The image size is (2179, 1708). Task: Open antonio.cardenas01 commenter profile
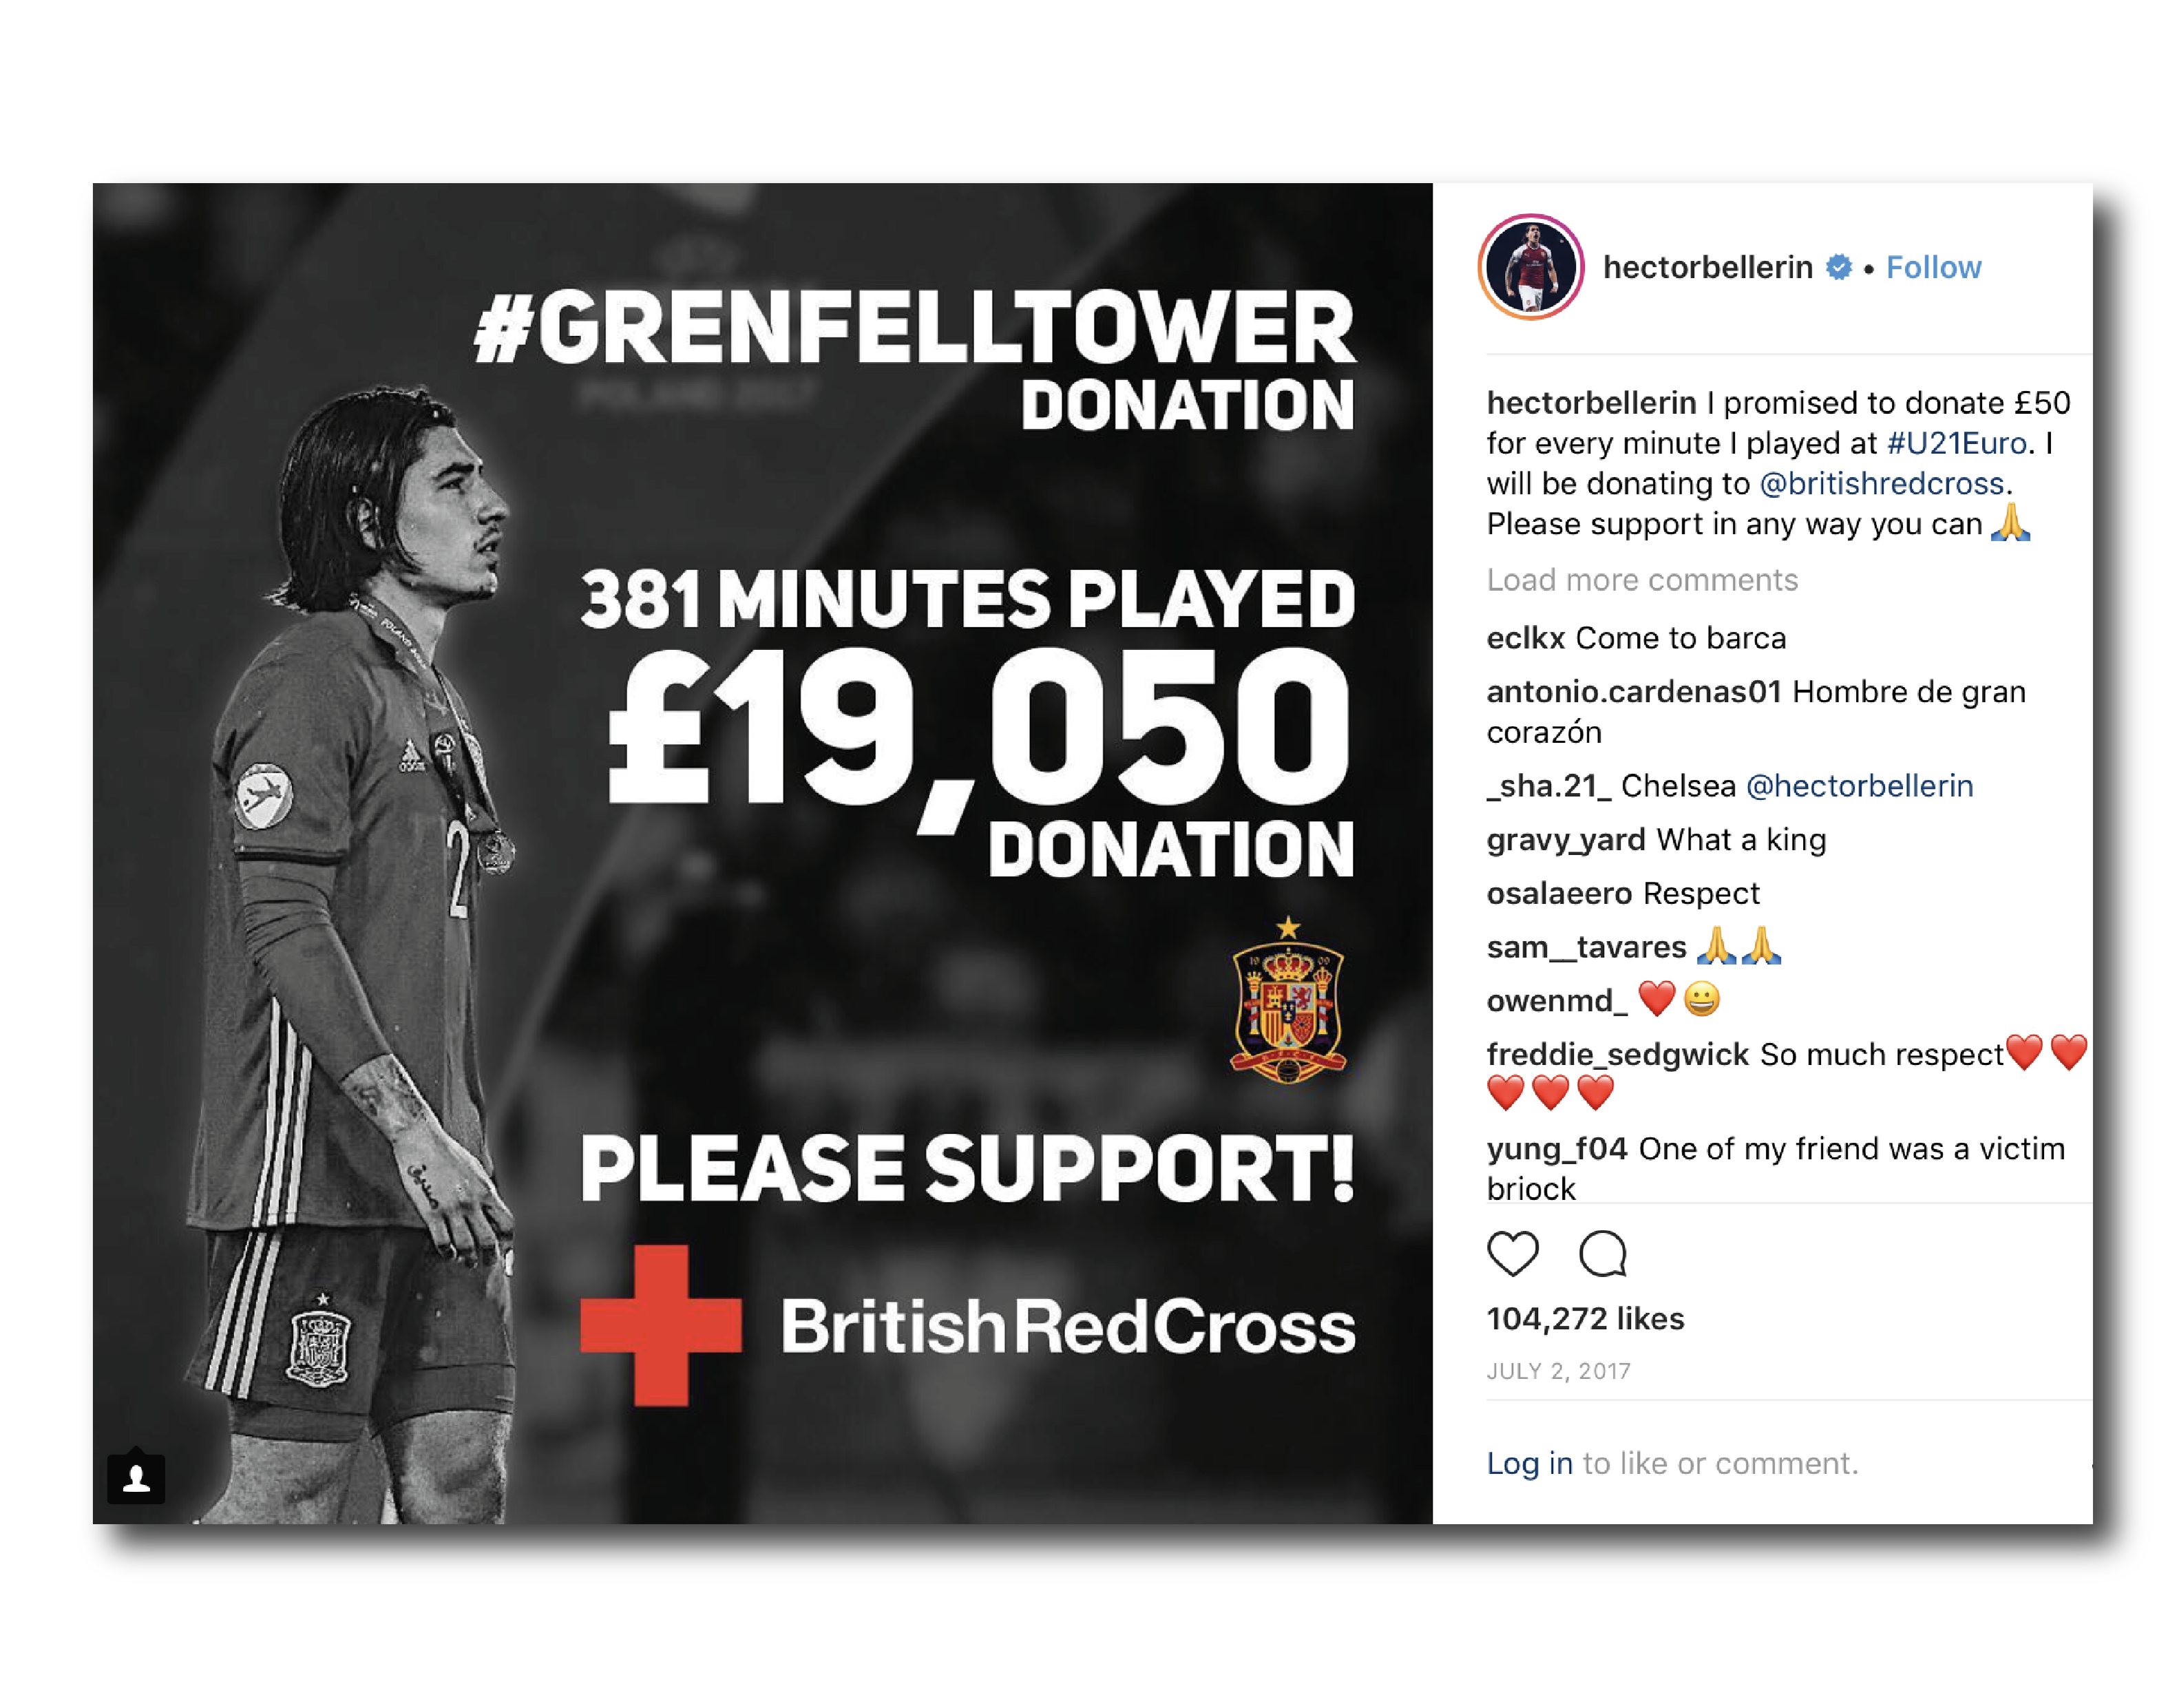tap(1634, 692)
